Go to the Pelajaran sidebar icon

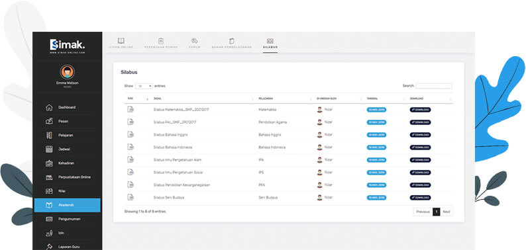pos(49,136)
